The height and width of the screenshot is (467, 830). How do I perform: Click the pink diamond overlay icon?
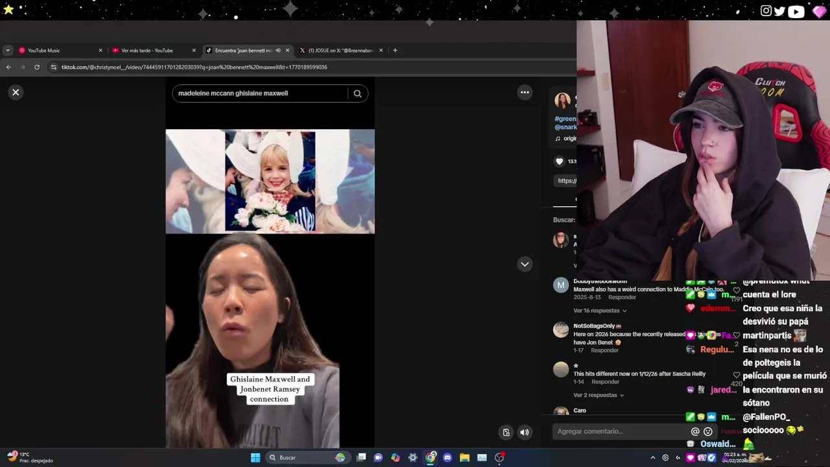(820, 11)
